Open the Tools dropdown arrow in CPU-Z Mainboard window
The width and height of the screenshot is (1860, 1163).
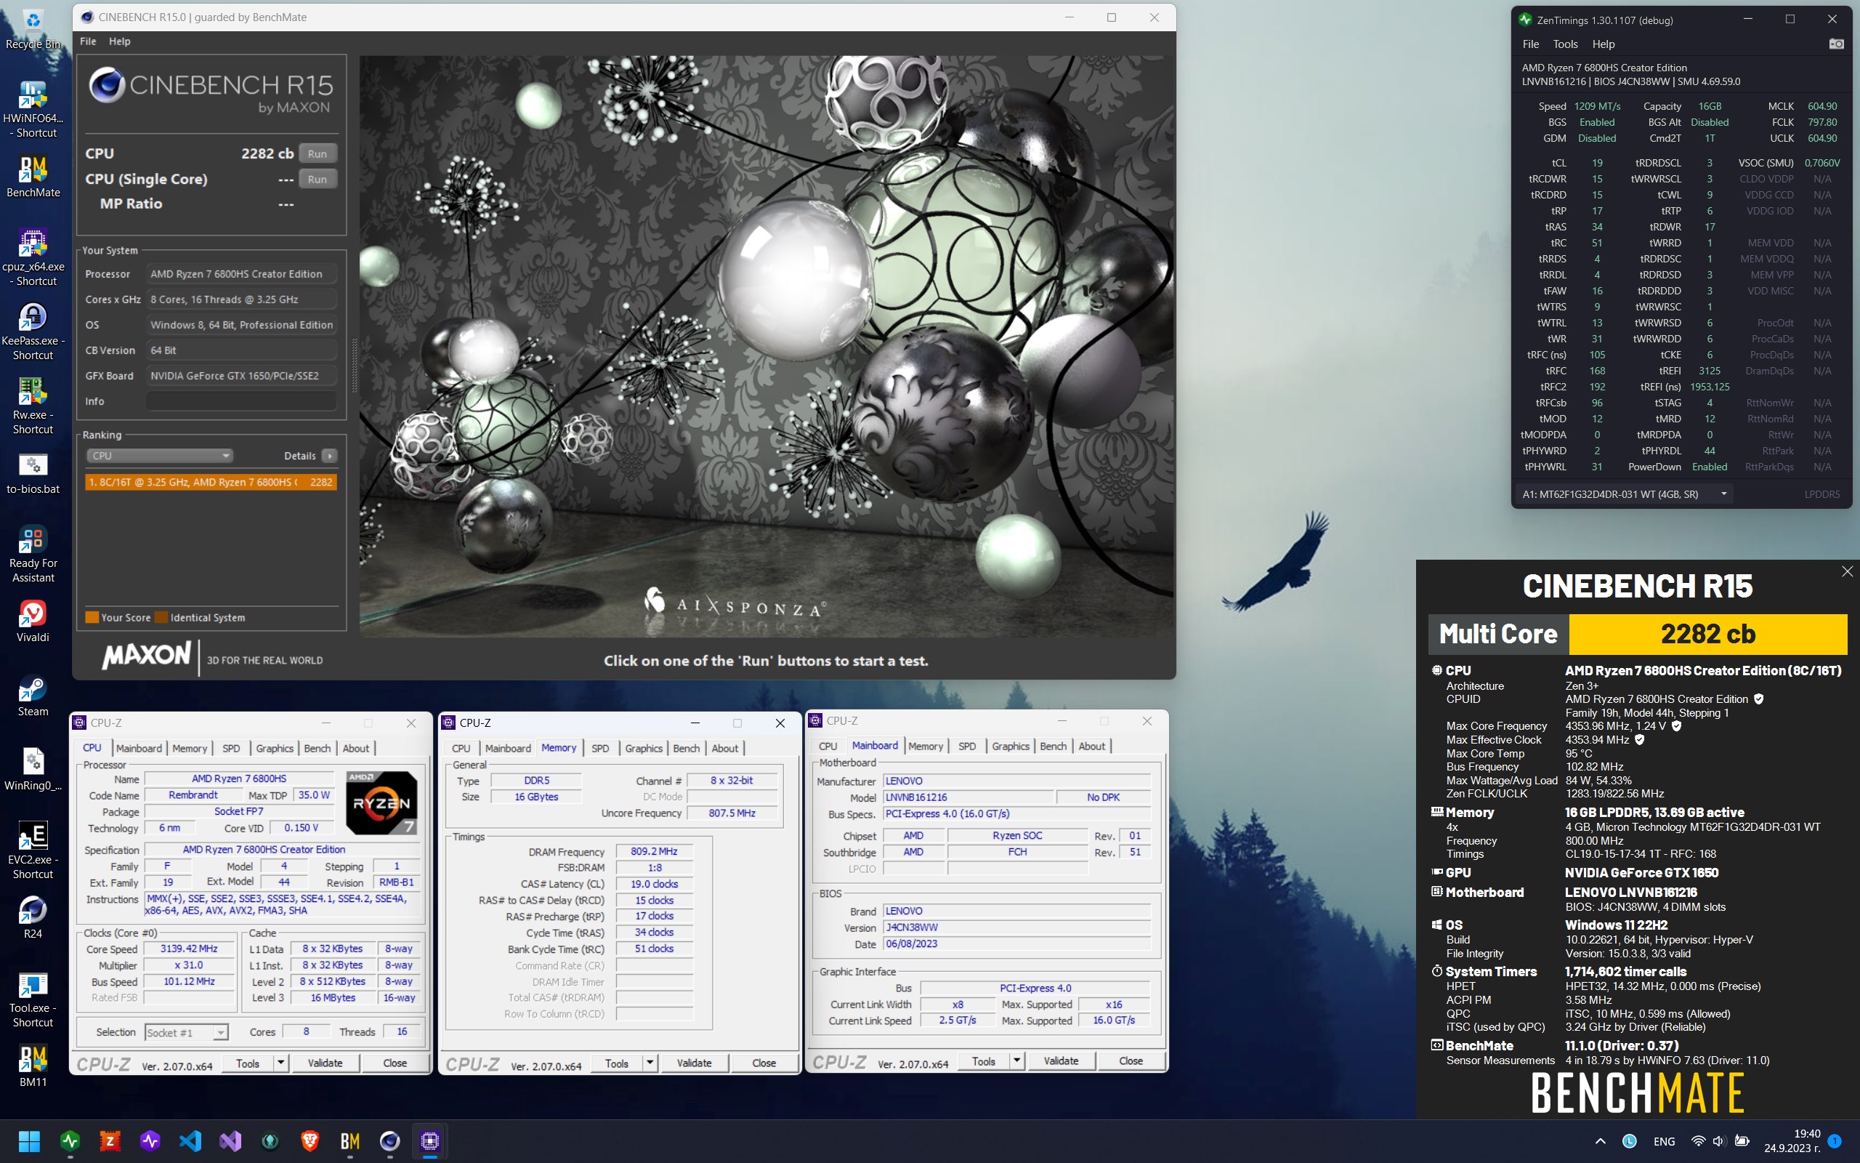point(1017,1061)
